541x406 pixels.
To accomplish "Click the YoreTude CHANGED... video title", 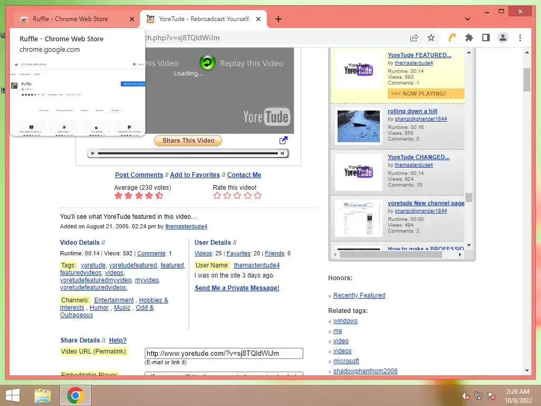I will (x=418, y=157).
